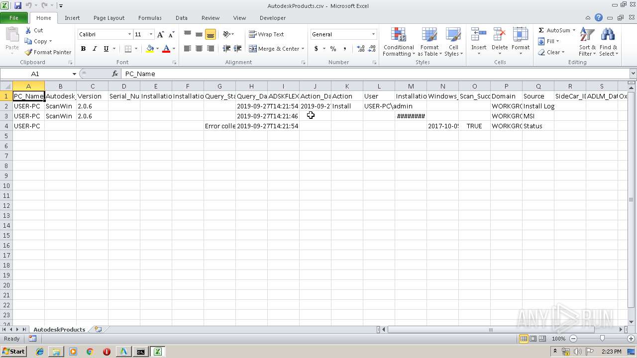Viewport: 637px width, 358px height.
Task: Click Merge & Center
Action: click(274, 49)
